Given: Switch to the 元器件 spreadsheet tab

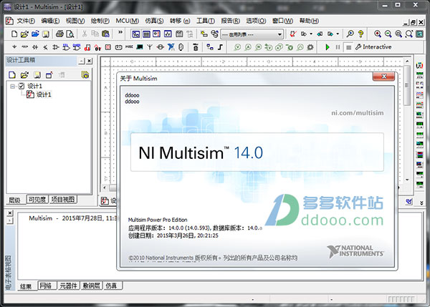Looking at the screenshot, I should tap(68, 286).
